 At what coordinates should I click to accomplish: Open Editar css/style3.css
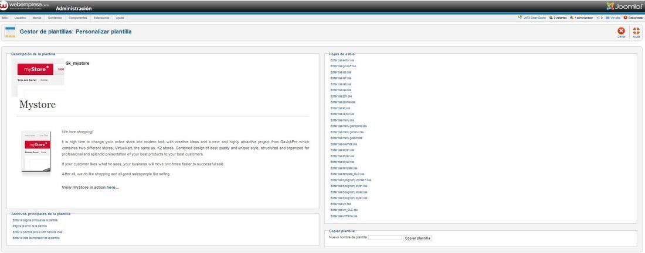(x=342, y=162)
